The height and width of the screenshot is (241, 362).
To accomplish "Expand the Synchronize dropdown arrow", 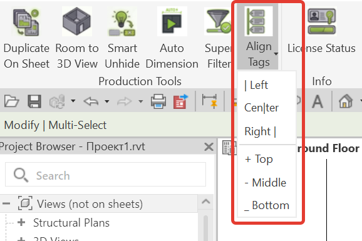I will (x=73, y=101).
